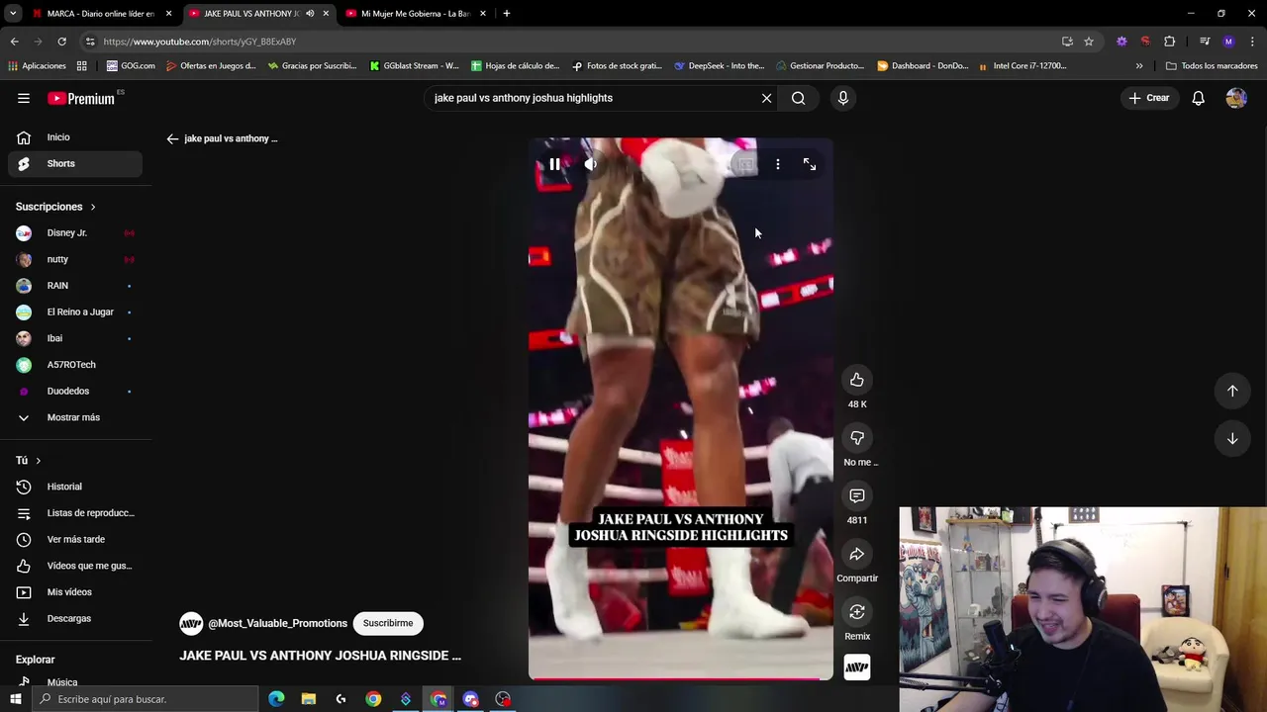Open Vídeos que me gustan
Viewport: 1267px width, 712px height.
75,566
